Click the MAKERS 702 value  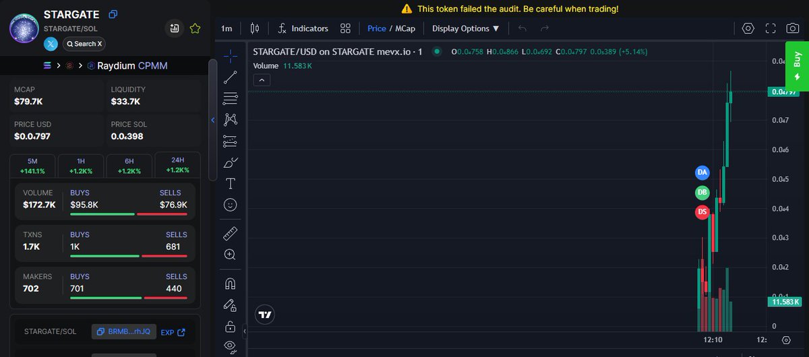coord(31,288)
